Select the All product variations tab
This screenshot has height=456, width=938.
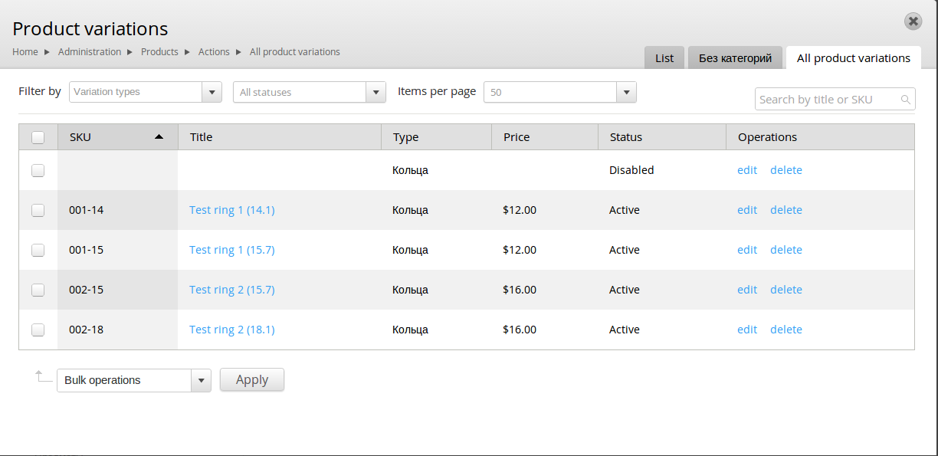853,57
